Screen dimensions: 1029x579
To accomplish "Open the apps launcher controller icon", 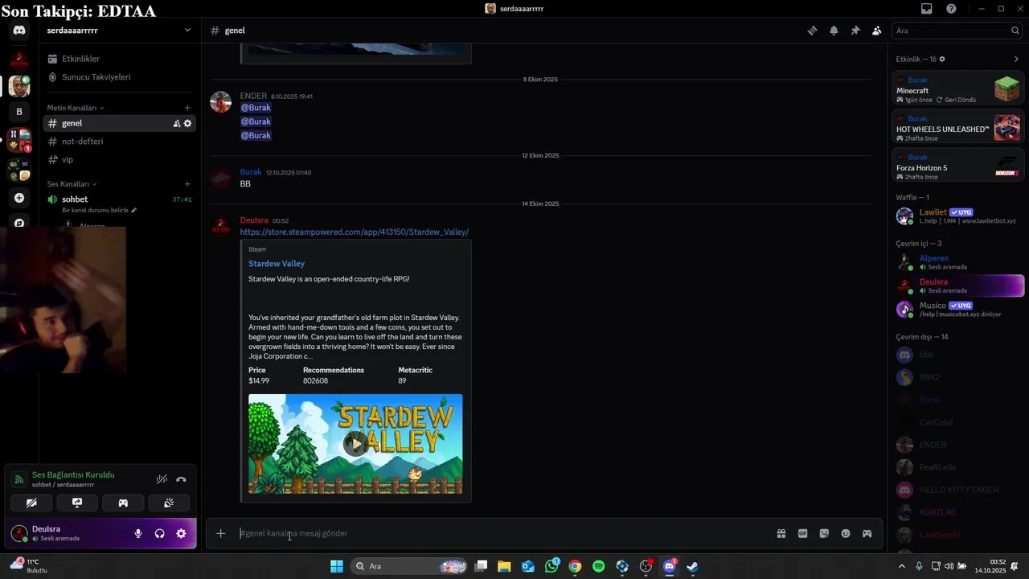I will coord(867,533).
